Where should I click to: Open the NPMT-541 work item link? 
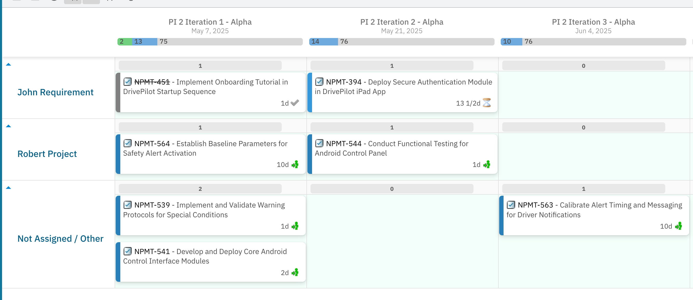pyautogui.click(x=152, y=251)
